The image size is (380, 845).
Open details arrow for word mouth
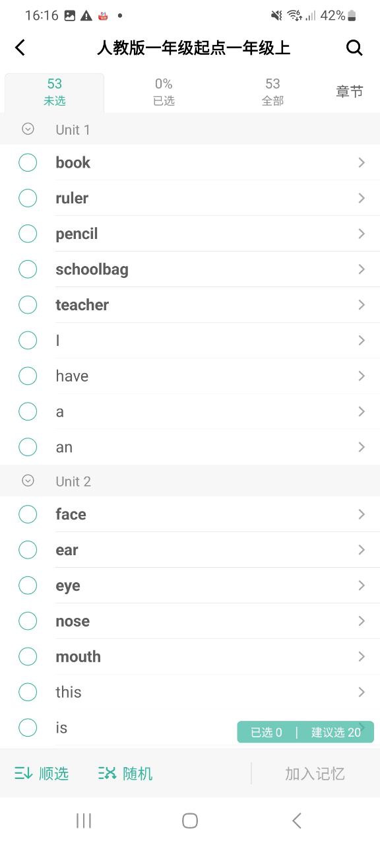click(x=362, y=656)
